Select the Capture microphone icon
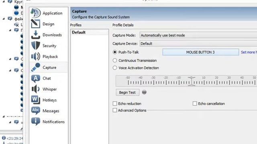Image resolution: width=257 pixels, height=144 pixels. tap(36, 67)
